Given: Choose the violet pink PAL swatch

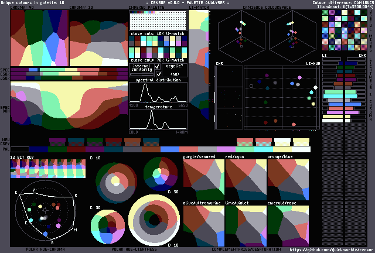Looking at the screenshot, I should (x=226, y=149).
